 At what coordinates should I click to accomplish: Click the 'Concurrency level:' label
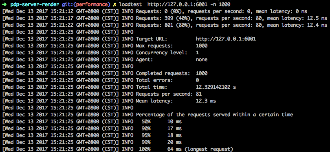(x=161, y=53)
